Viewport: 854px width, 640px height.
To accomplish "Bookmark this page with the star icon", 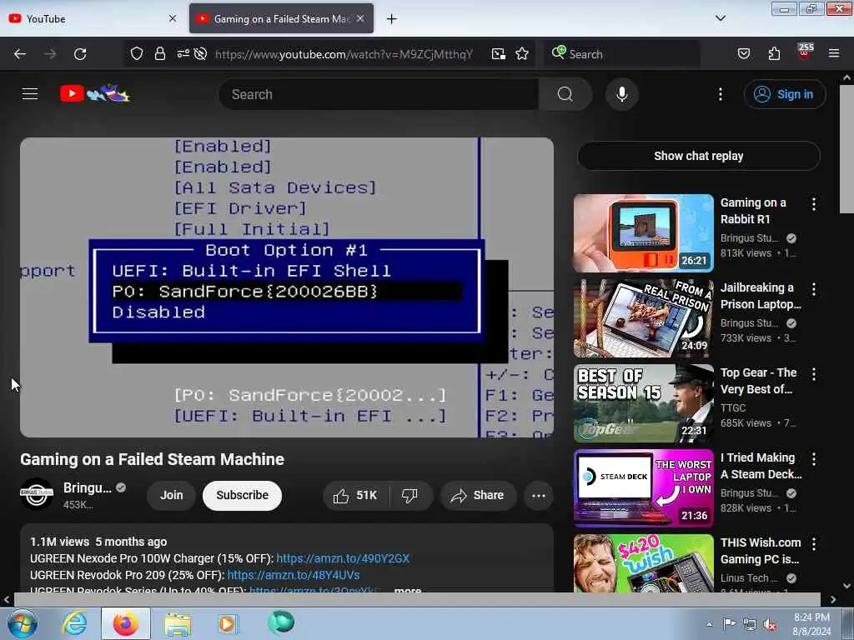I will pyautogui.click(x=522, y=54).
